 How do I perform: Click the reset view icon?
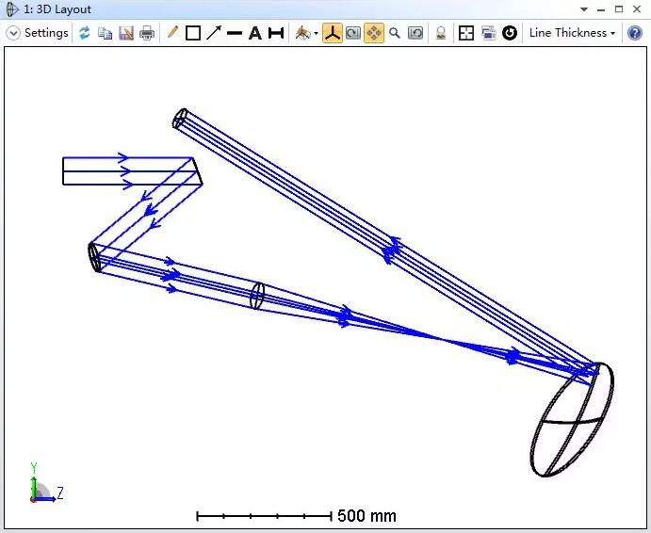tap(415, 33)
